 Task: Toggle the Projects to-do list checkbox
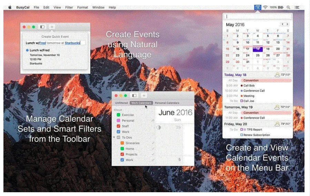click(122, 154)
